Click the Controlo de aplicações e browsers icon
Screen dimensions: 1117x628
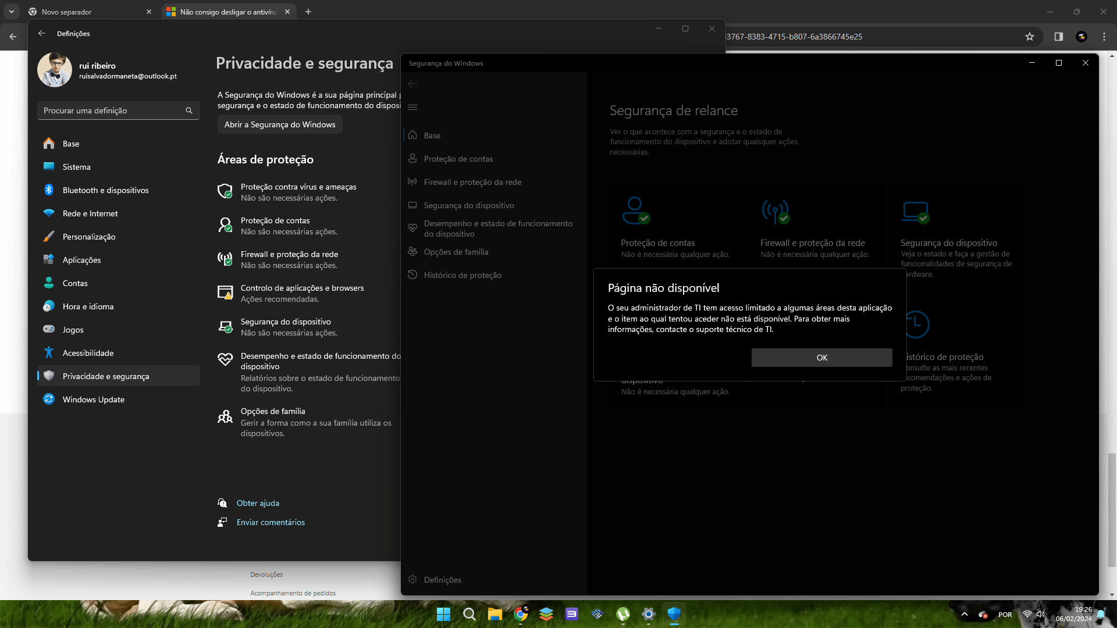pos(225,292)
